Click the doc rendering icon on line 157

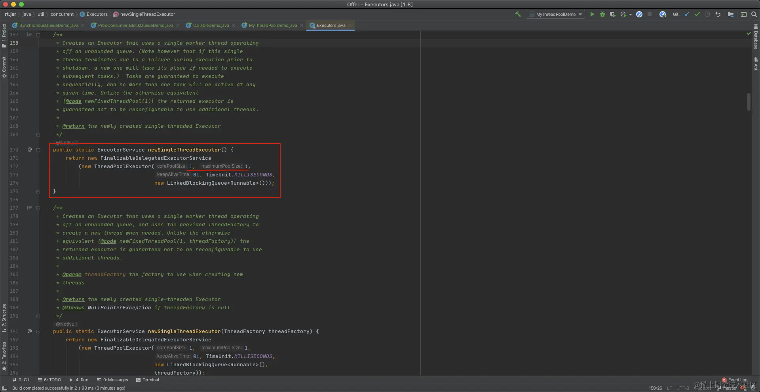[29, 34]
